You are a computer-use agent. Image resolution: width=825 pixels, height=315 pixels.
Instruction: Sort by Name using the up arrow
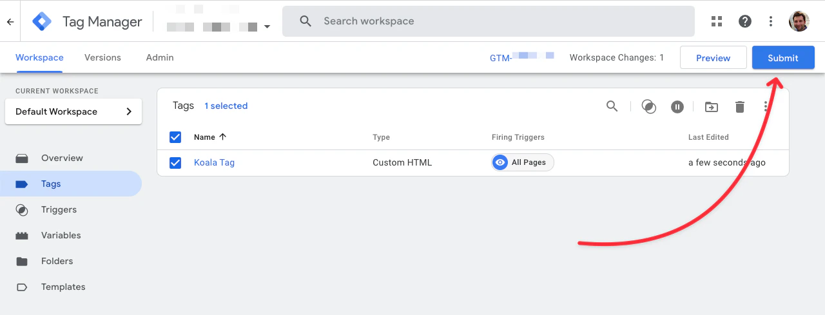point(223,137)
